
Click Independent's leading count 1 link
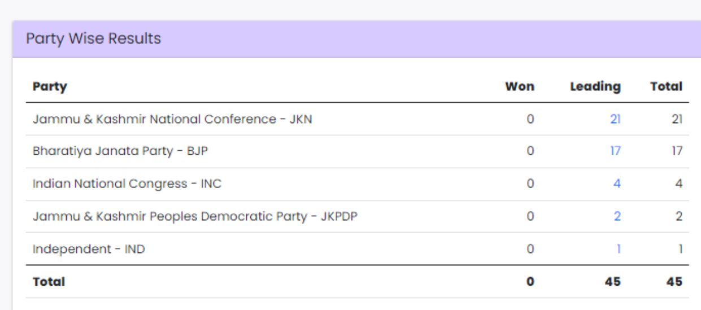(619, 249)
